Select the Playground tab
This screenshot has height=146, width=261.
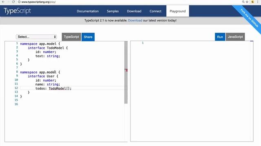click(x=178, y=11)
